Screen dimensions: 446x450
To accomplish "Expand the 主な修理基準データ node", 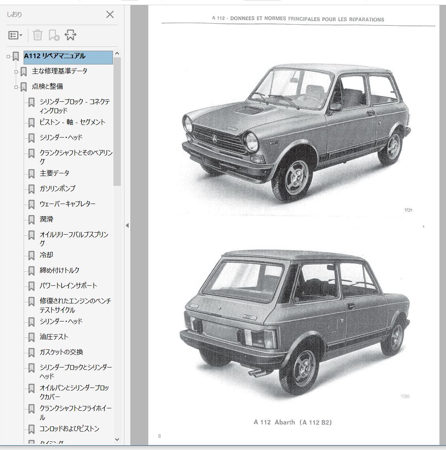I will click(16, 72).
